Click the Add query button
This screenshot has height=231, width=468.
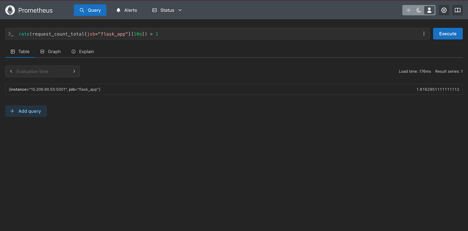[26, 111]
